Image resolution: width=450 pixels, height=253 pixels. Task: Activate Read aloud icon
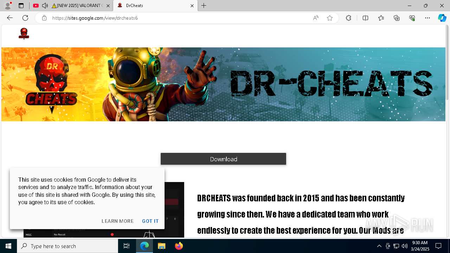coord(316,18)
